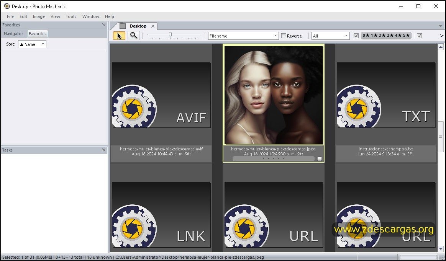Select the AVIF file thumbnail
The image size is (446, 261).
coord(161,95)
